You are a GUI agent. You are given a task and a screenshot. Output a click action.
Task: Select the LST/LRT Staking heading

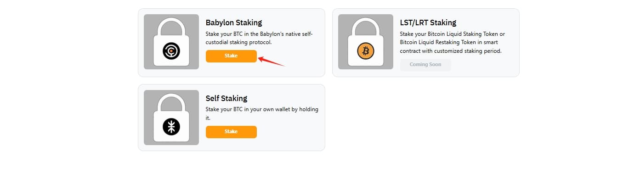pyautogui.click(x=428, y=23)
